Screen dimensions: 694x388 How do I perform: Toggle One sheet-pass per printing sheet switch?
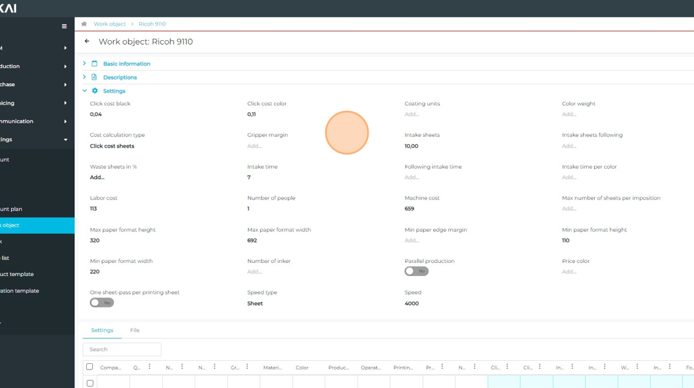(102, 303)
